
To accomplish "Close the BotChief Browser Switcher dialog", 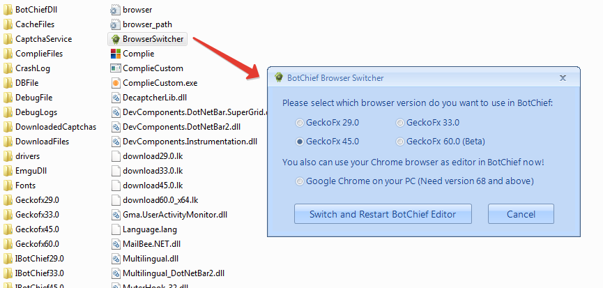I will (563, 78).
